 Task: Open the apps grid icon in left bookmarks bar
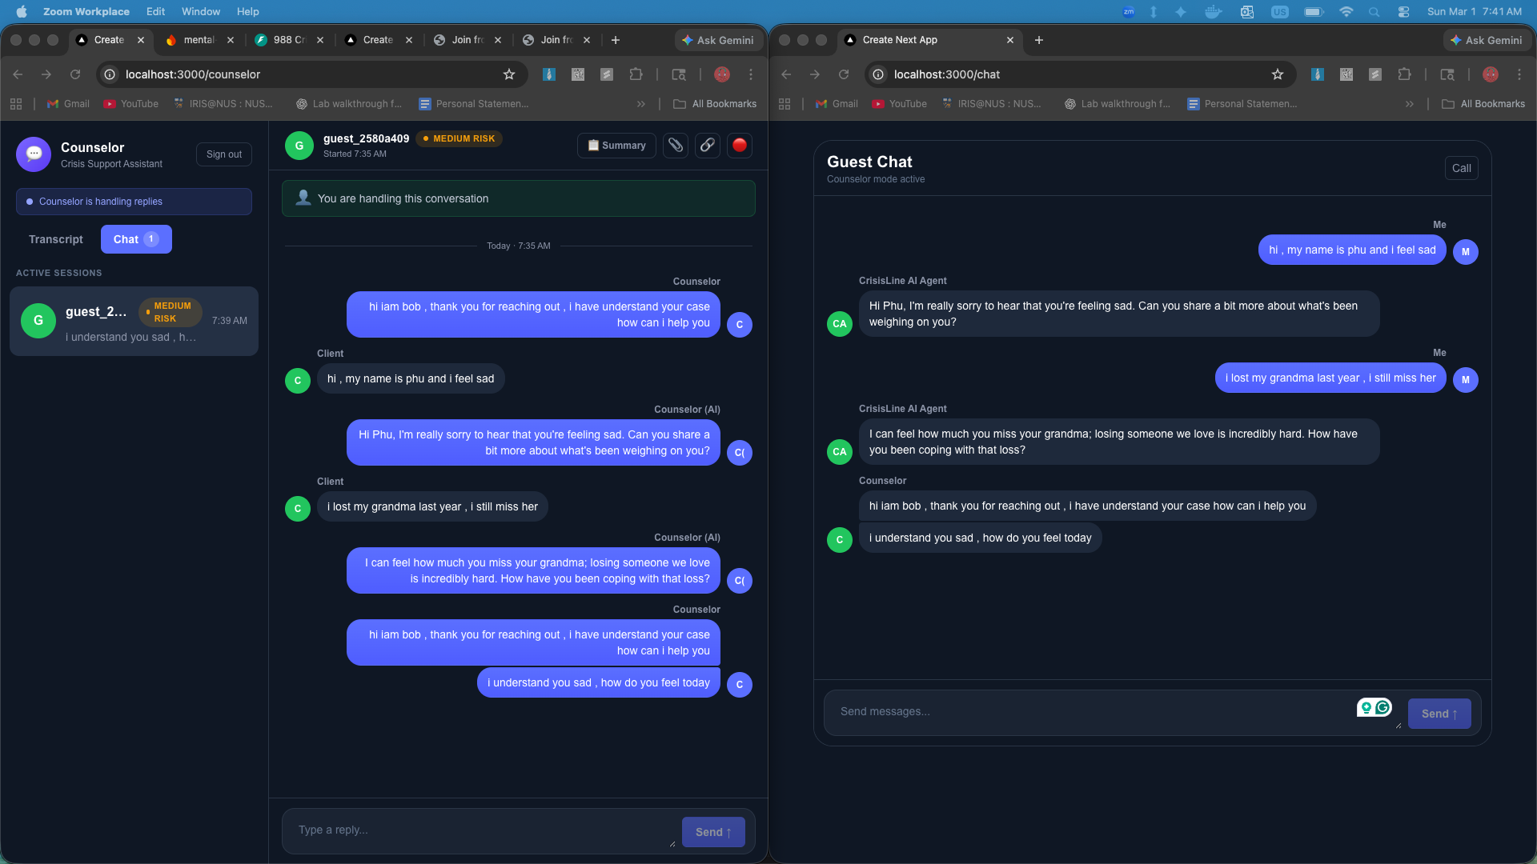[16, 104]
